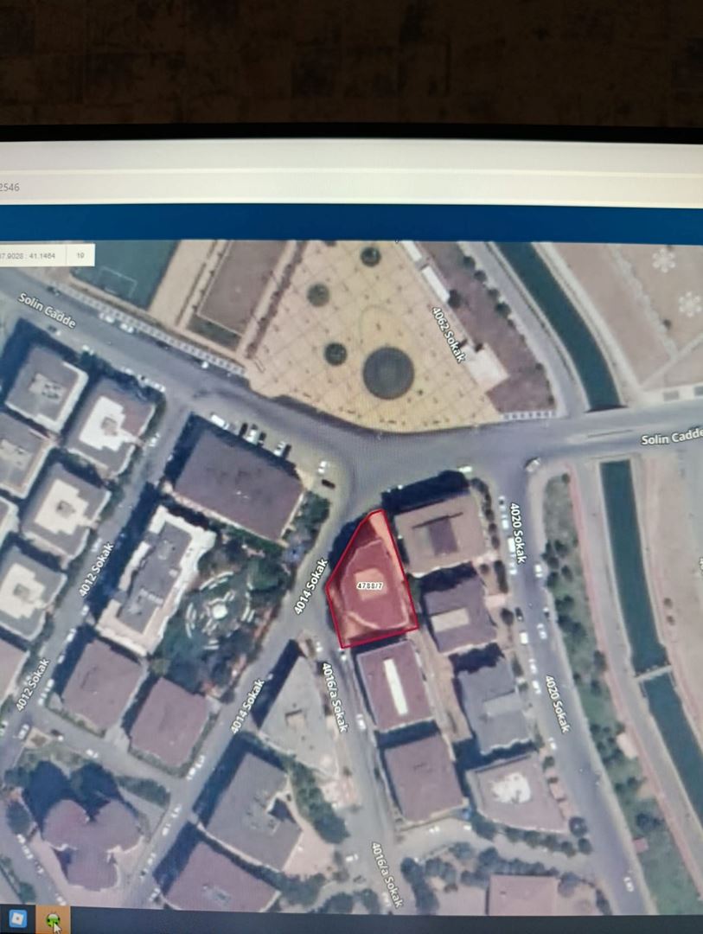Click the 4016/a Sokak label below the parcel
Image resolution: width=703 pixels, height=934 pixels.
click(334, 696)
